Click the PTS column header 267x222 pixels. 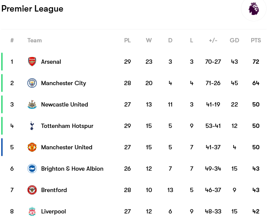click(x=256, y=40)
